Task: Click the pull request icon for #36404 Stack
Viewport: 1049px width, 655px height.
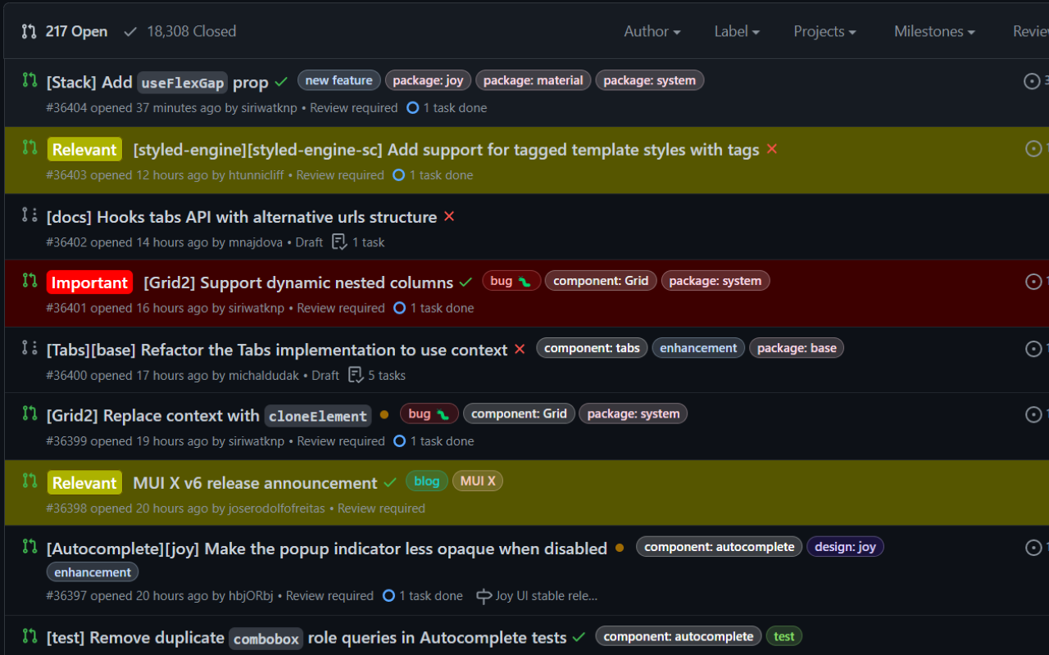Action: (x=30, y=80)
